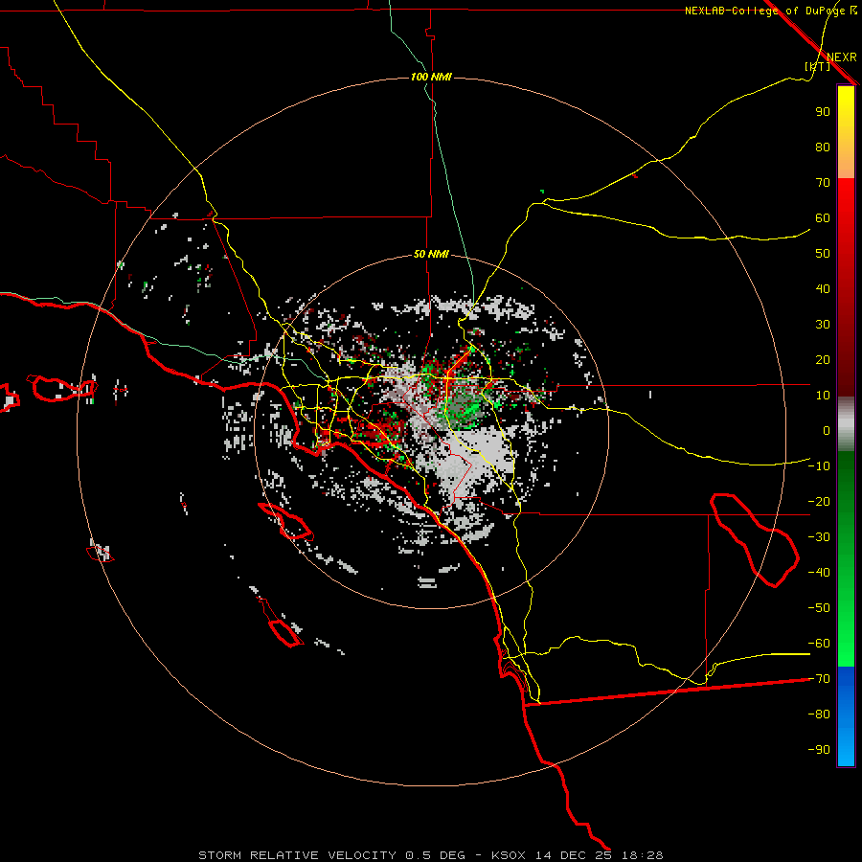Click the '-40' value on velocity scale
The image size is (862, 862).
coord(819,573)
